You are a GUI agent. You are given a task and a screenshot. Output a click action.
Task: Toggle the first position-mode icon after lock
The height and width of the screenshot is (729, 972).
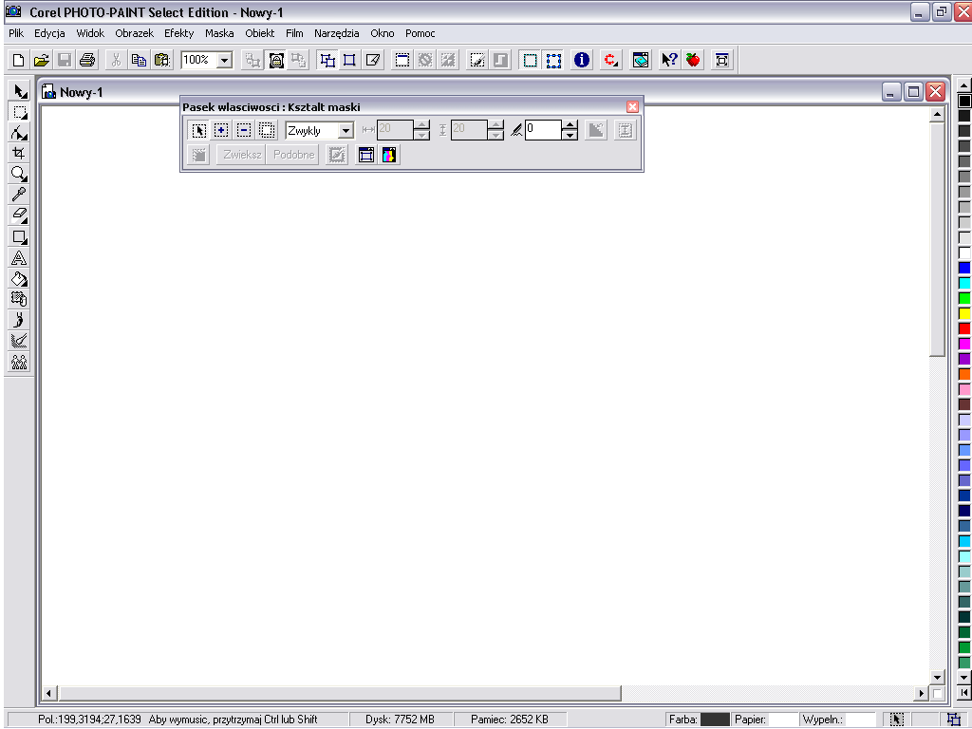[327, 60]
